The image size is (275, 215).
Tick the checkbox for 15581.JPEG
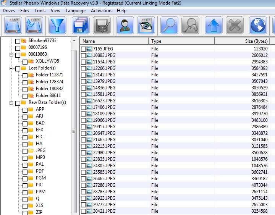coord(84,94)
